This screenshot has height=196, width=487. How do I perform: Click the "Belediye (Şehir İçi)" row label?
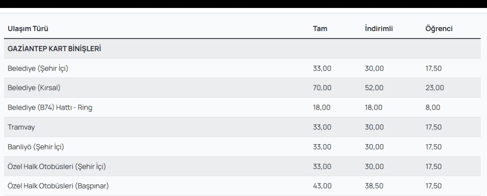[x=38, y=69]
